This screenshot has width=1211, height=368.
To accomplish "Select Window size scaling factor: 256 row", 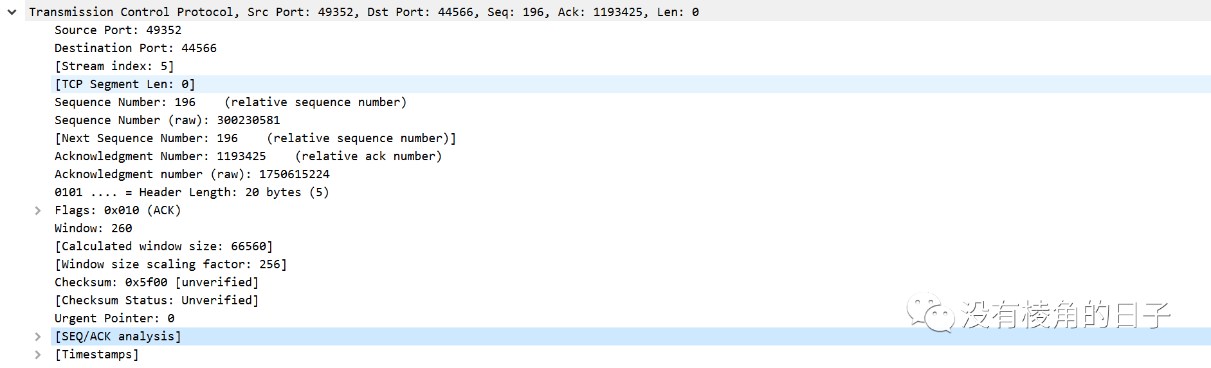I will pos(170,264).
